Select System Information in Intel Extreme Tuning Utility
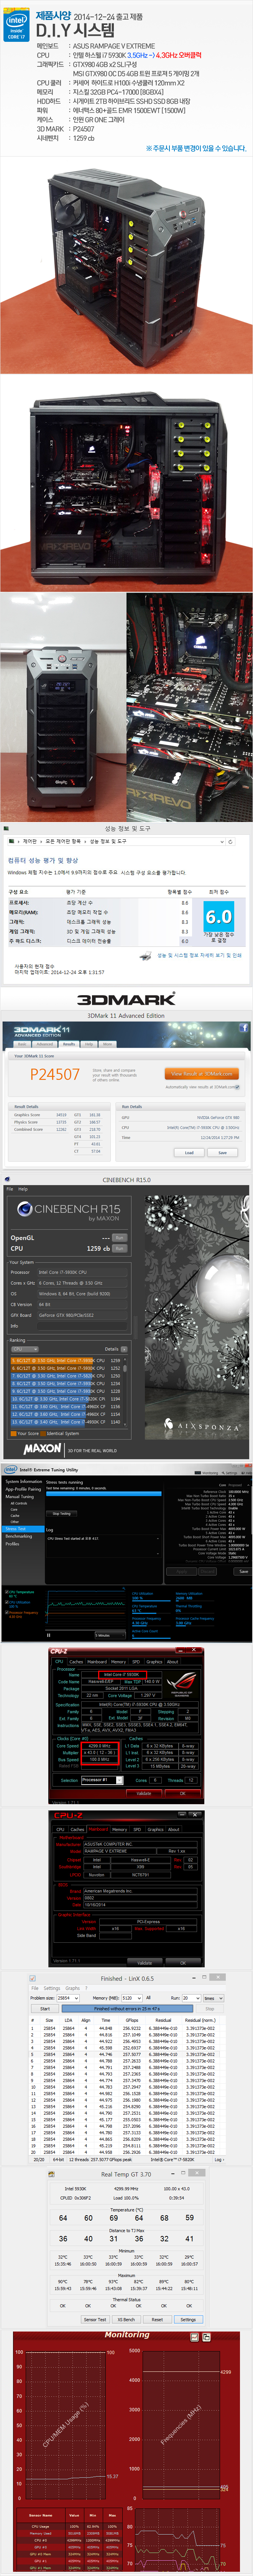 [24, 1482]
